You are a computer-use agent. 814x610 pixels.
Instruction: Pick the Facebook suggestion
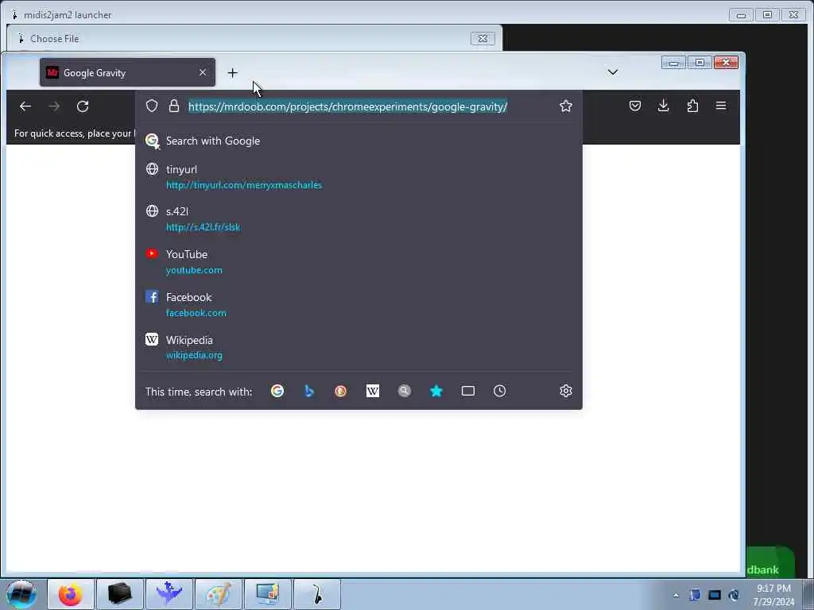click(x=359, y=304)
